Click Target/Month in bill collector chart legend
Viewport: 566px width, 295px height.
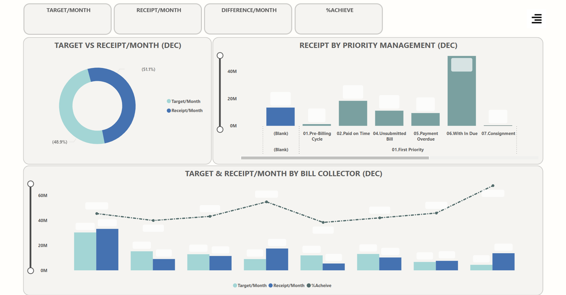pos(250,286)
